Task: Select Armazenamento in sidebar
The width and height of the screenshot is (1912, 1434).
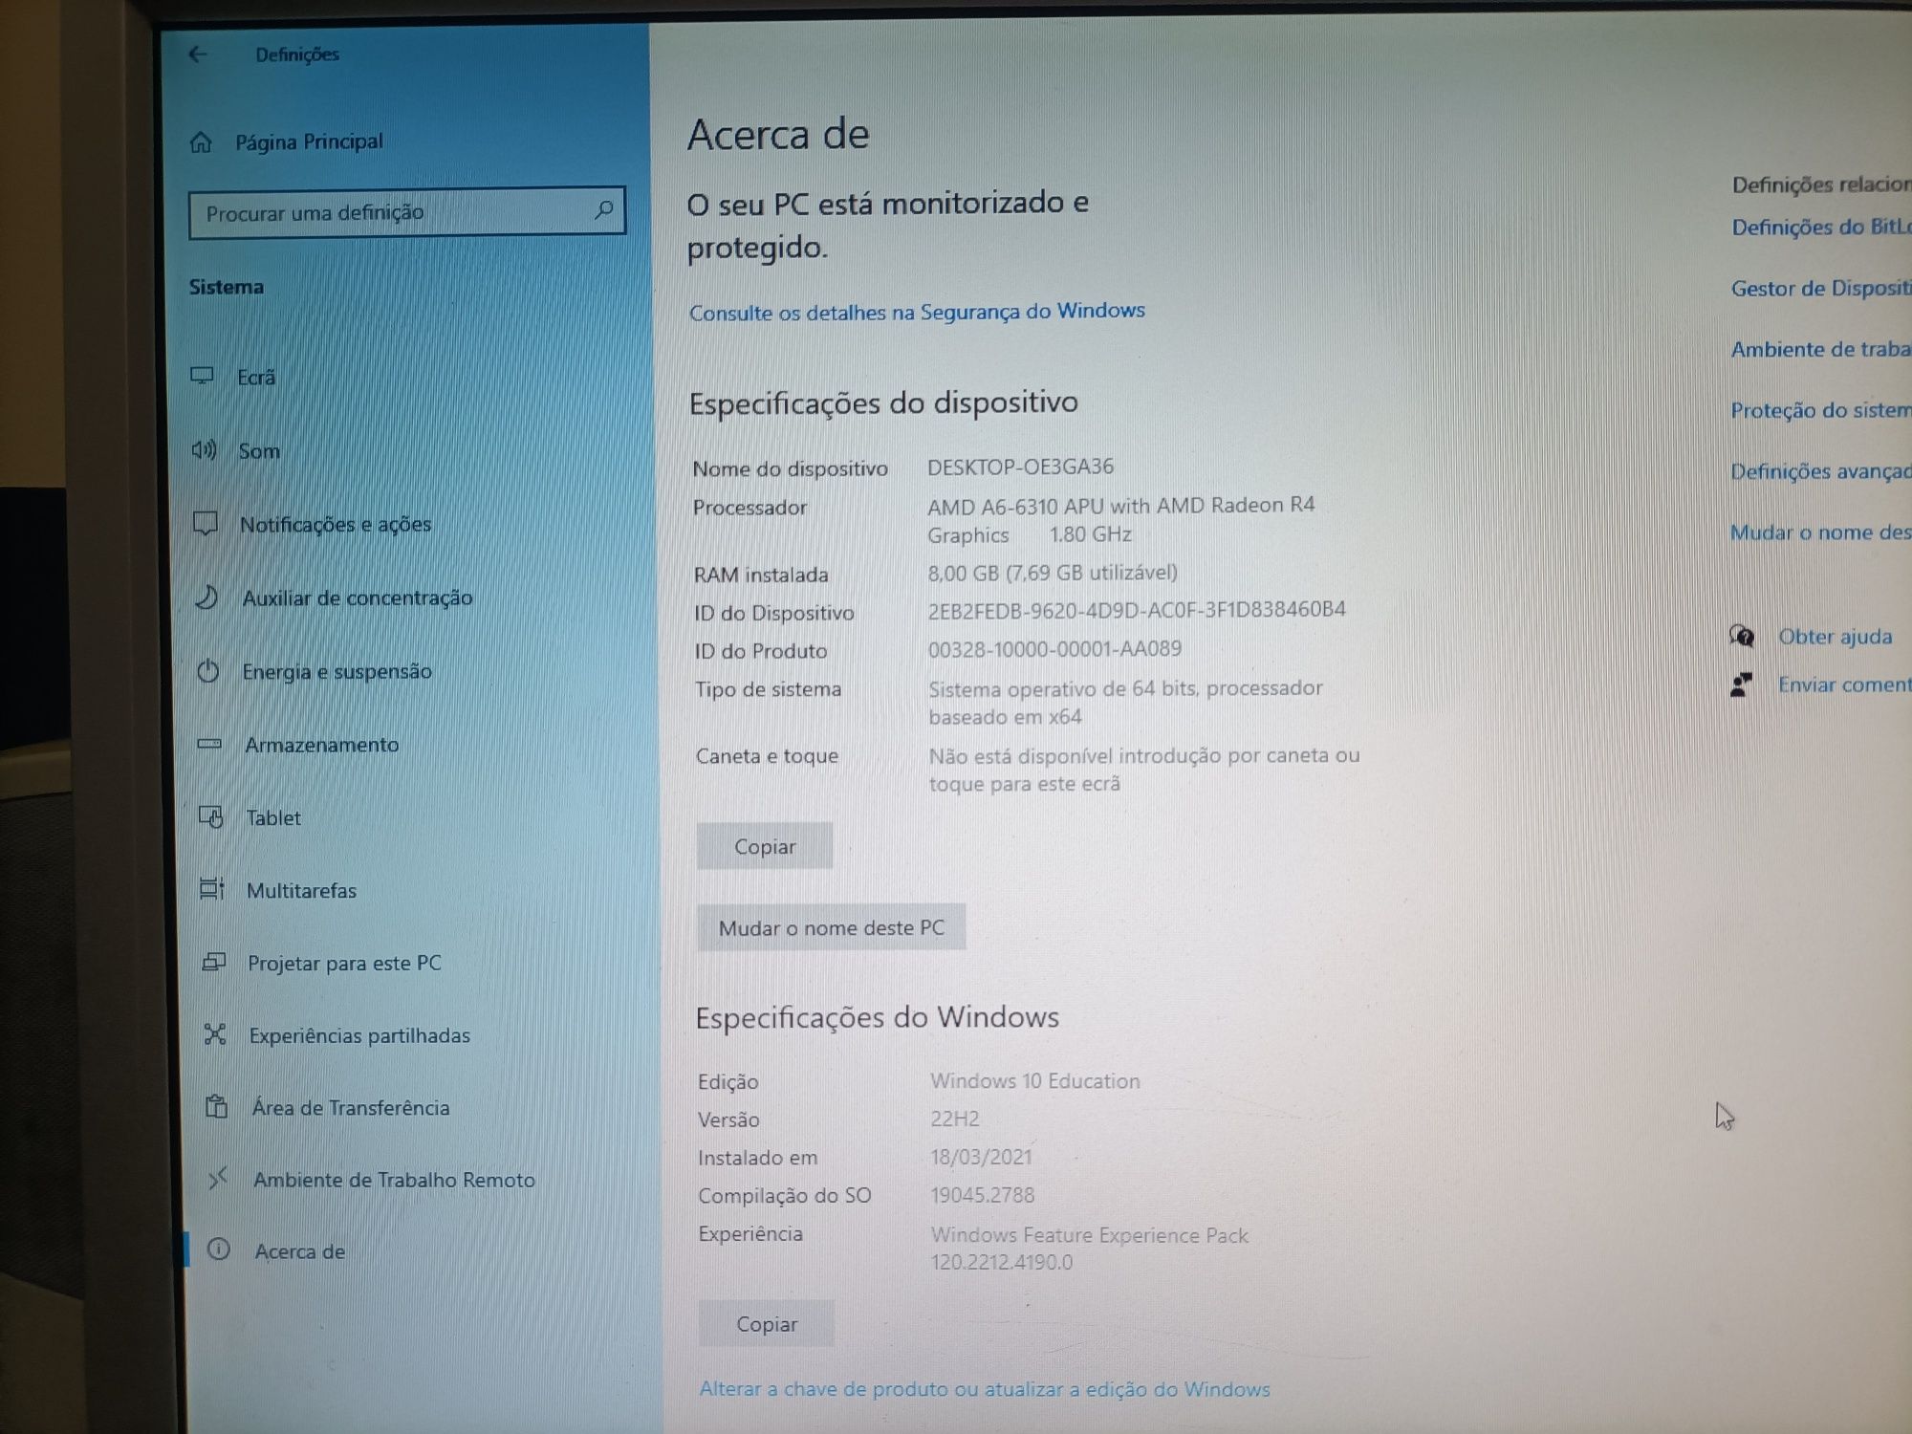Action: click(x=322, y=745)
